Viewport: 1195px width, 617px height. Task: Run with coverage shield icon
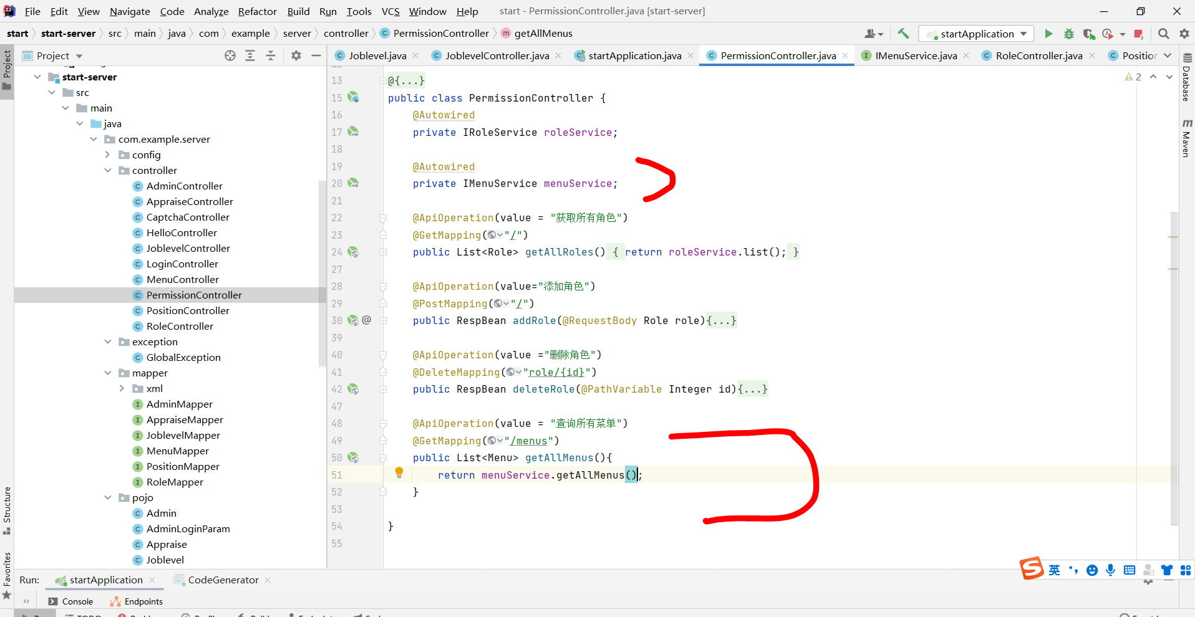point(1089,34)
